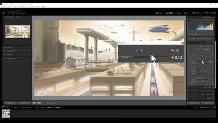Open toolbar options dropdown arrow

pos(184,103)
